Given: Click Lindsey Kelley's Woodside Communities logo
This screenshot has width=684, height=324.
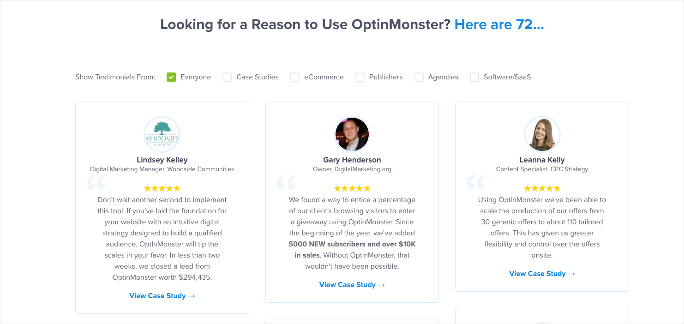Looking at the screenshot, I should tap(162, 134).
